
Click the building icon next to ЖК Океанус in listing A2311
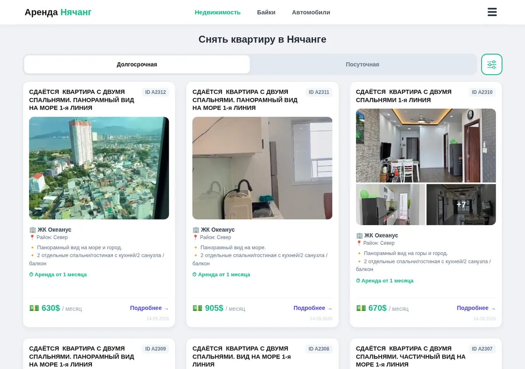point(196,230)
